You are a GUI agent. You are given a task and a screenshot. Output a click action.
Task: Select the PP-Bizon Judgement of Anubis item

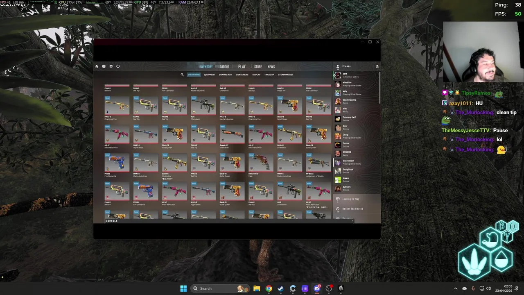coord(318,166)
